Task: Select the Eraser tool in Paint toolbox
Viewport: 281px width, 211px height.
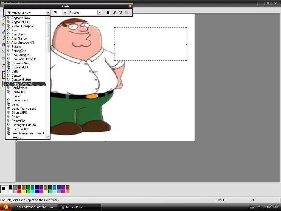Action: pos(3,24)
